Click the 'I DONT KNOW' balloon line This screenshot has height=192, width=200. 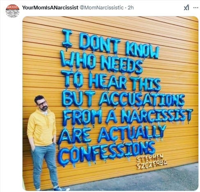[x=111, y=44]
